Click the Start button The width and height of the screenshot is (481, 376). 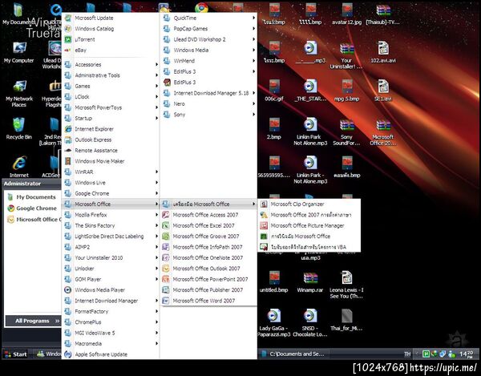point(16,354)
